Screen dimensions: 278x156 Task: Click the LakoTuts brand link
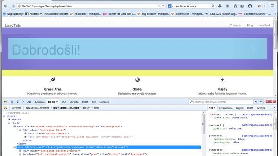pos(13,26)
